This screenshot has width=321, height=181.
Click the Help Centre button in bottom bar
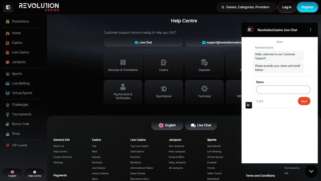click(x=35, y=174)
